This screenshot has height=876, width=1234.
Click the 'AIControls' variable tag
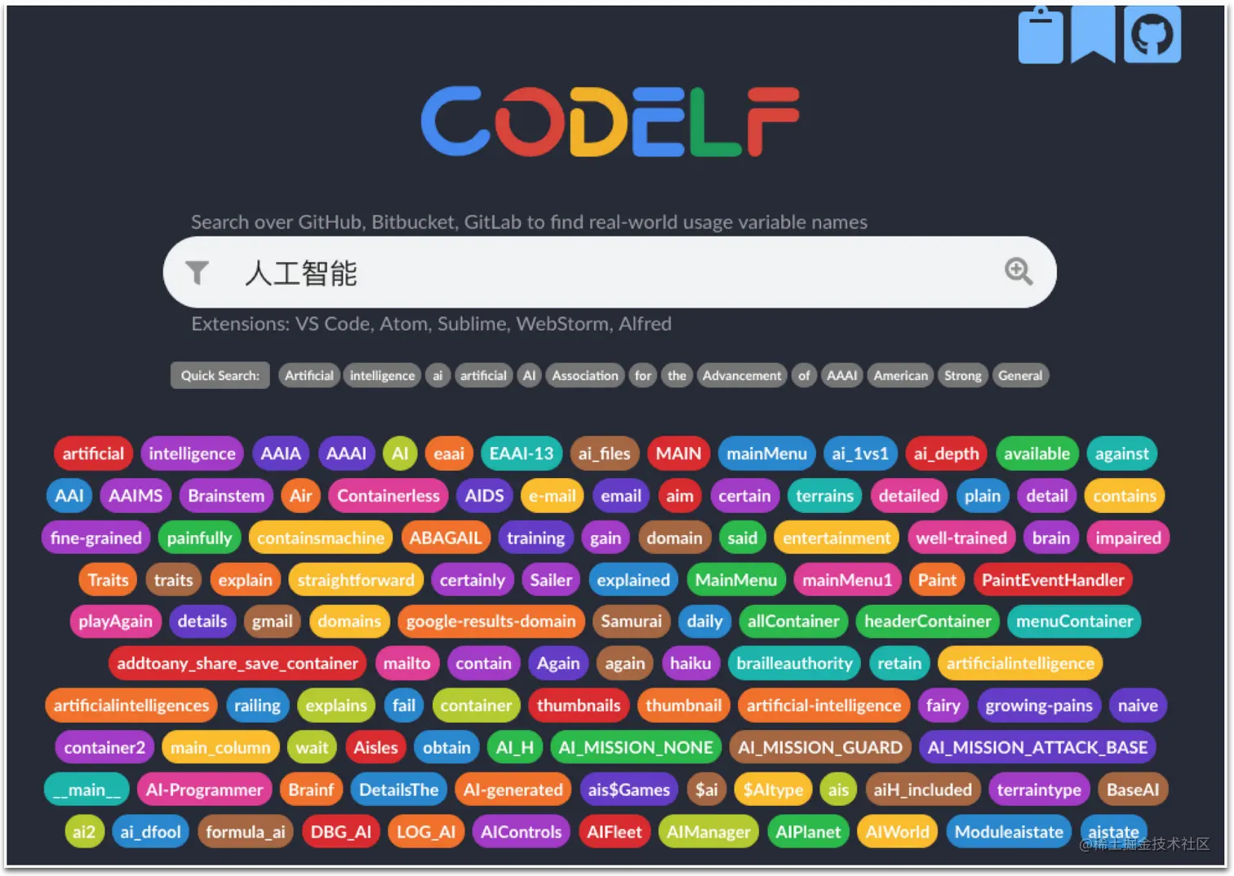[522, 832]
